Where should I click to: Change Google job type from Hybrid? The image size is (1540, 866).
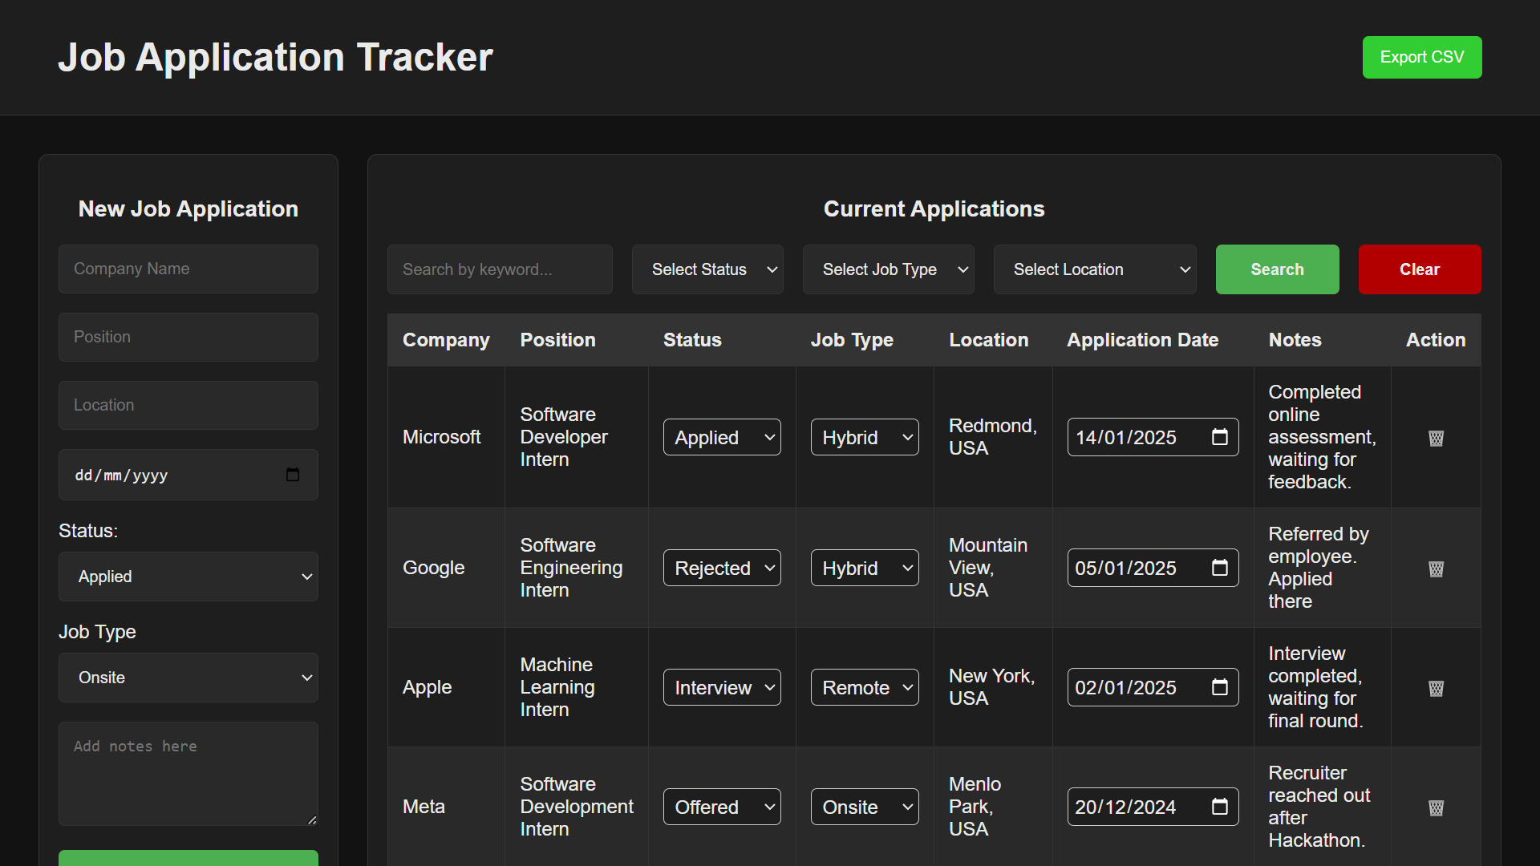(x=865, y=568)
